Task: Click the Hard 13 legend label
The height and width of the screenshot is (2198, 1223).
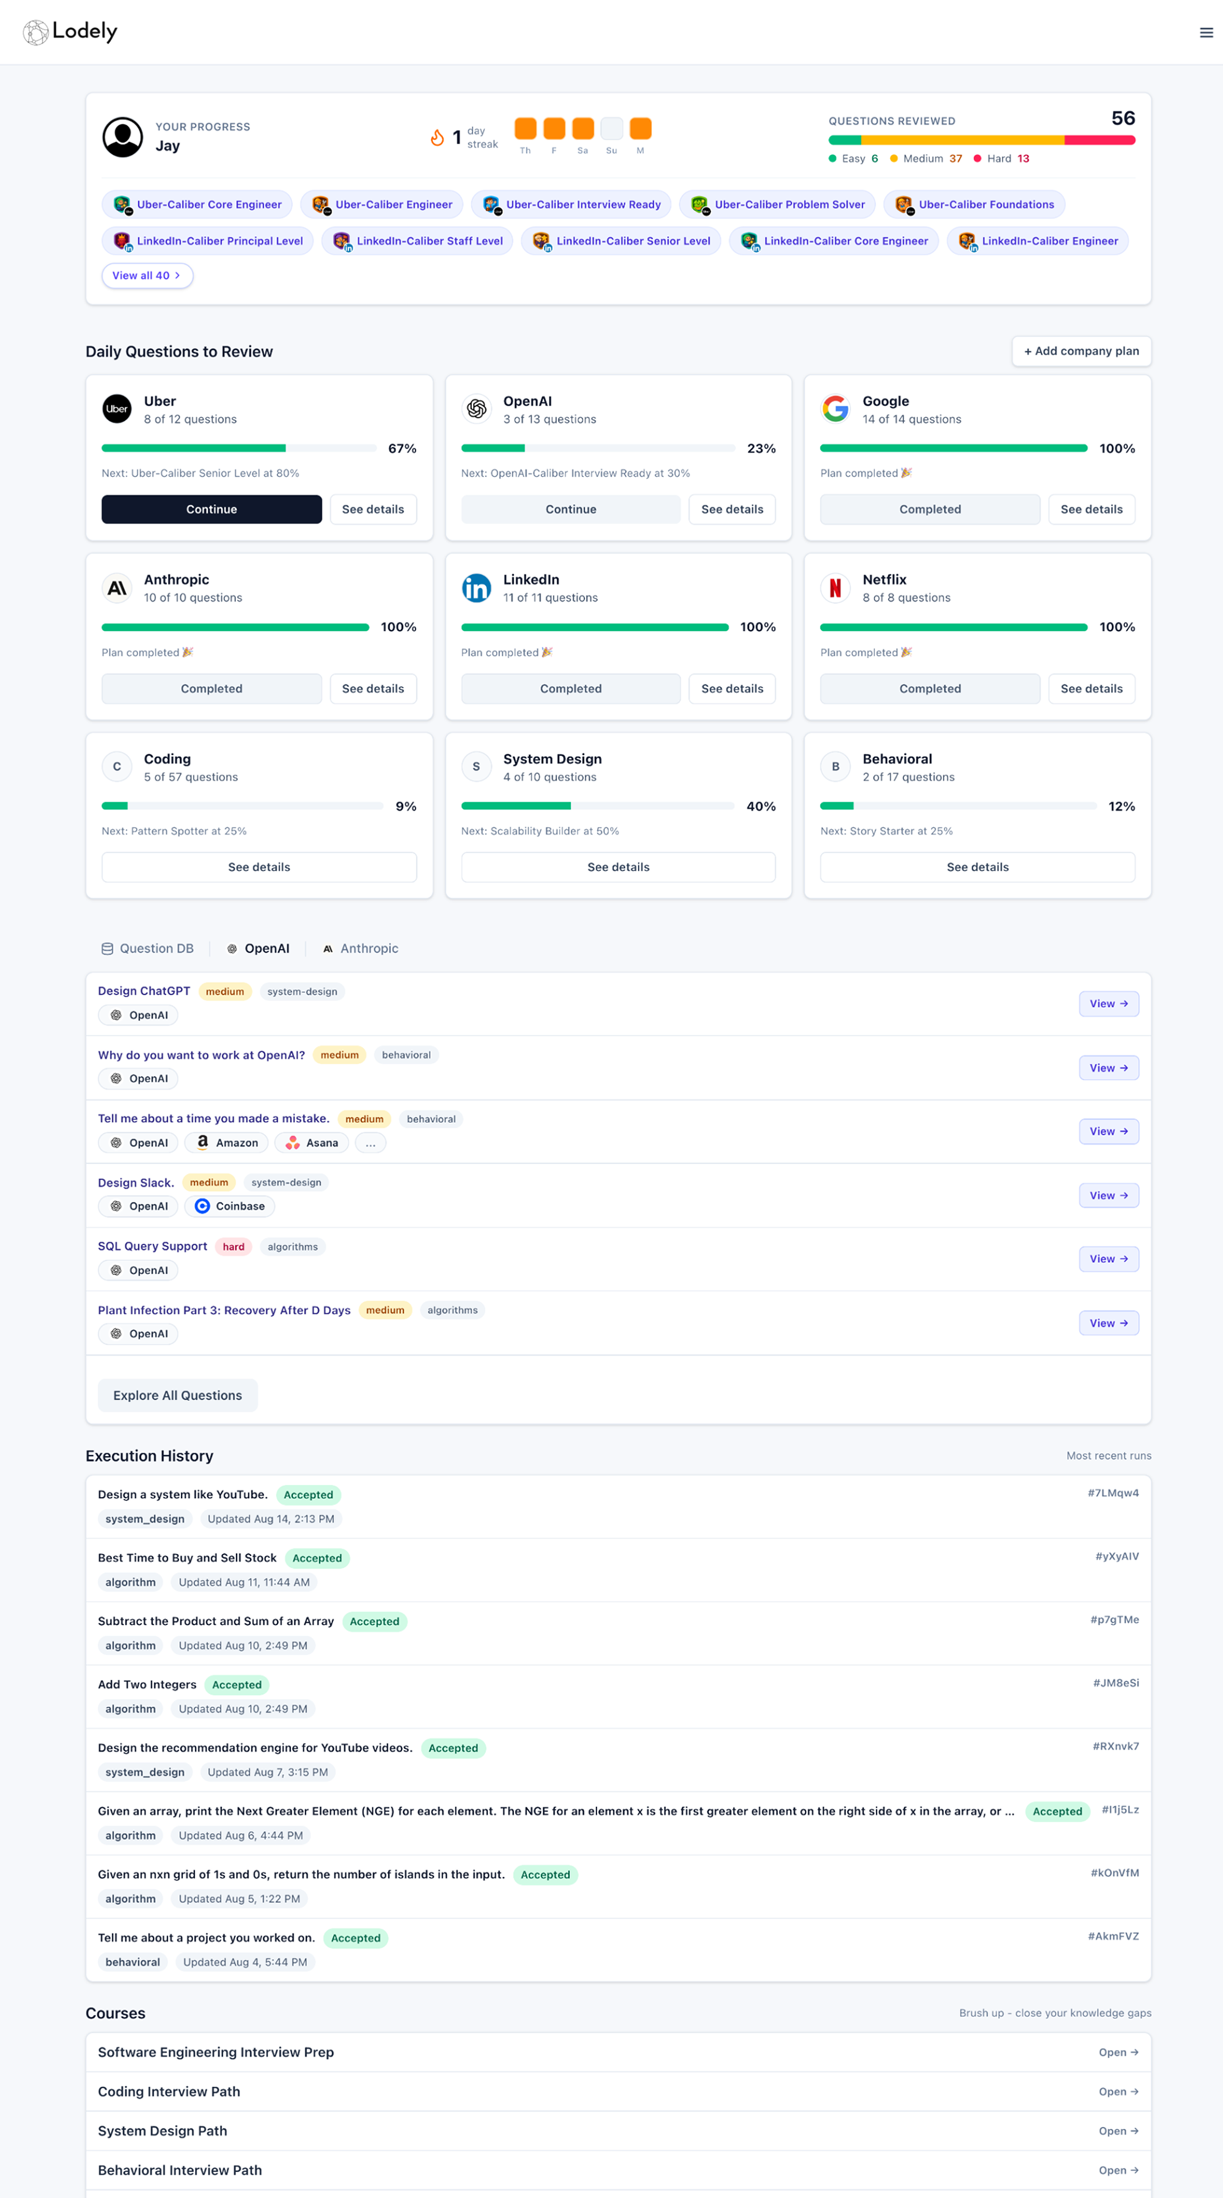Action: tap(1002, 159)
